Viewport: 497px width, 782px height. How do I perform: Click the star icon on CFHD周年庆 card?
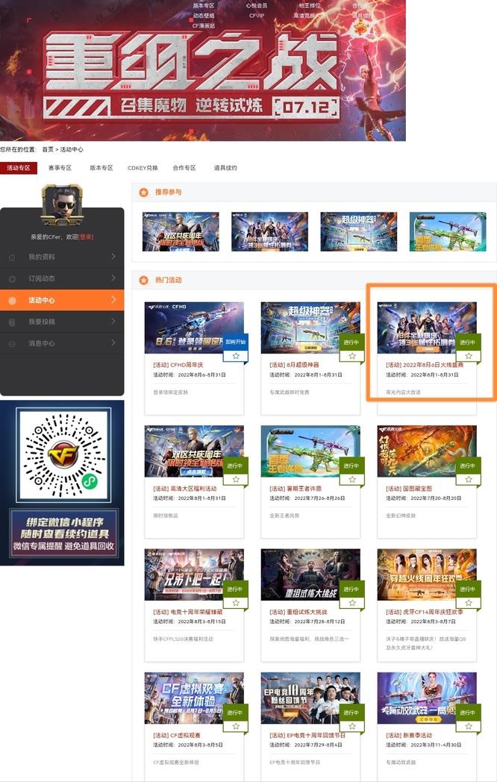click(x=236, y=357)
